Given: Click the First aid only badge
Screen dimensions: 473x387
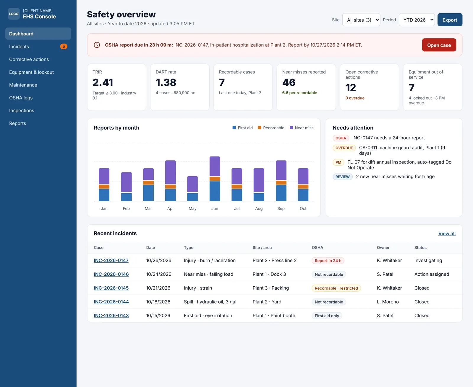Looking at the screenshot, I should tap(327, 316).
